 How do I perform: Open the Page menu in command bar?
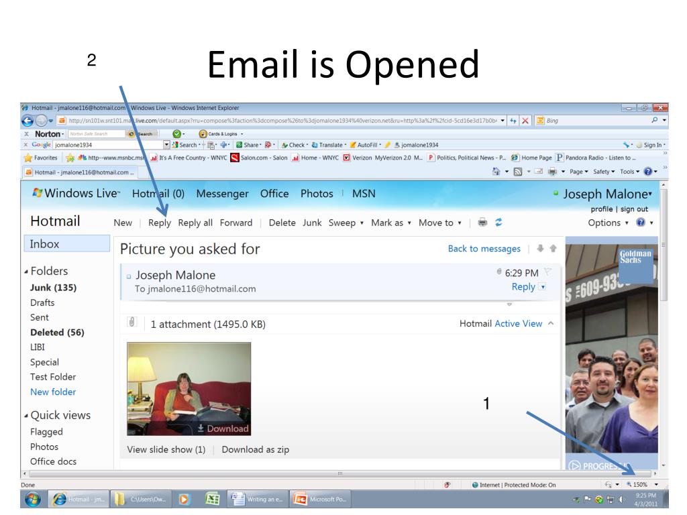pos(579,172)
